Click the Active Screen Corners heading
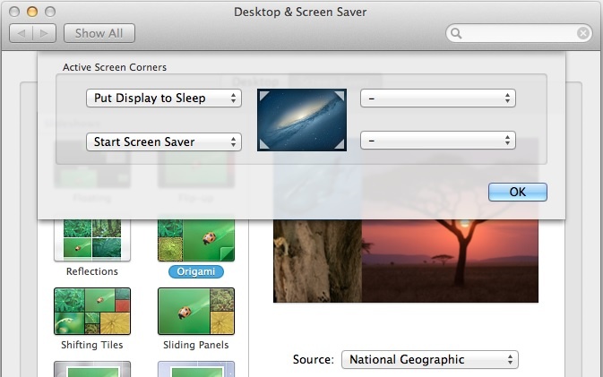 click(x=115, y=67)
